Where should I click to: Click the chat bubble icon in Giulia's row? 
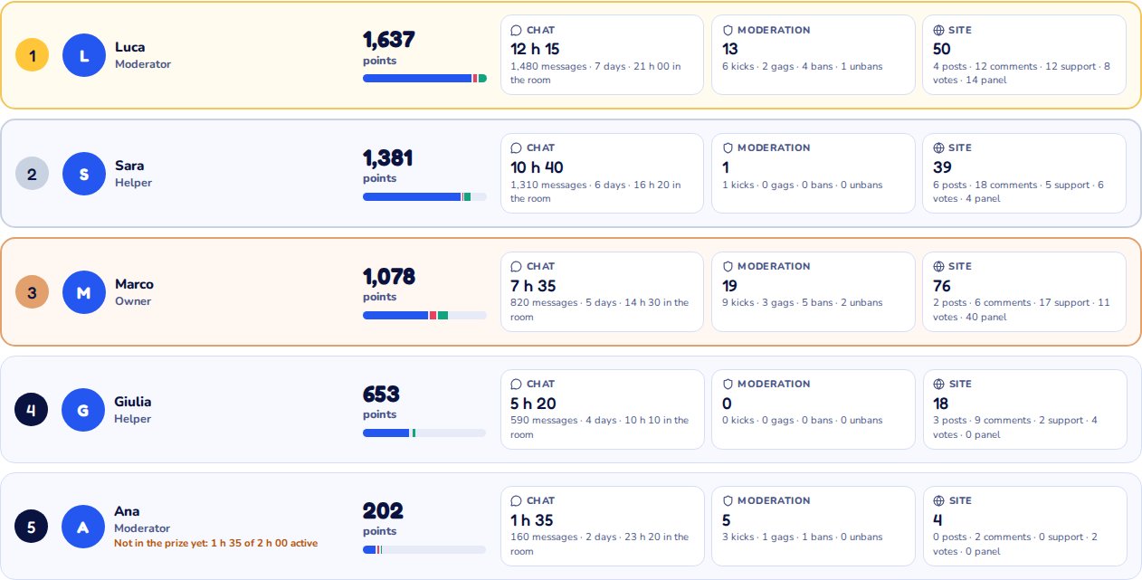coord(516,384)
